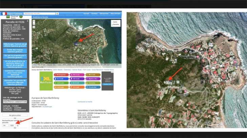This screenshot has height=138, width=247.
Task: Click the parcel number input field
Action: pyautogui.click(x=13, y=125)
